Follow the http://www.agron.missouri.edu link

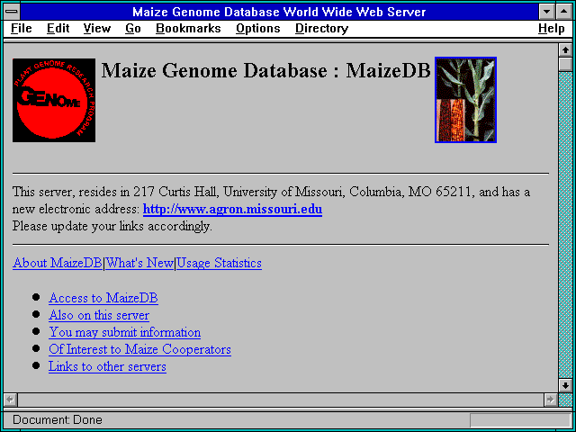point(232,209)
